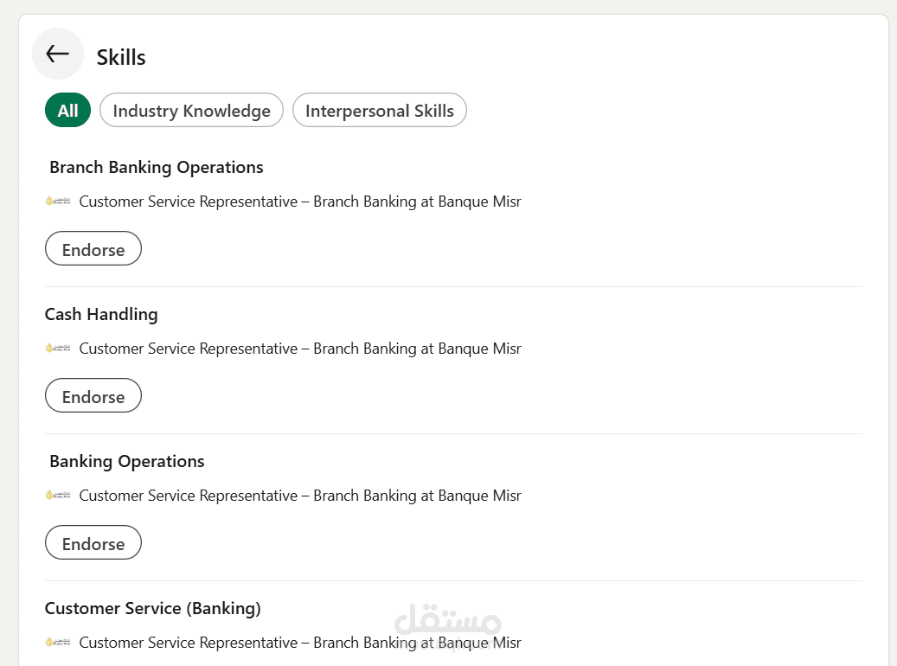Image resolution: width=897 pixels, height=666 pixels.
Task: Open the Cash Handling skill title
Action: (x=101, y=314)
